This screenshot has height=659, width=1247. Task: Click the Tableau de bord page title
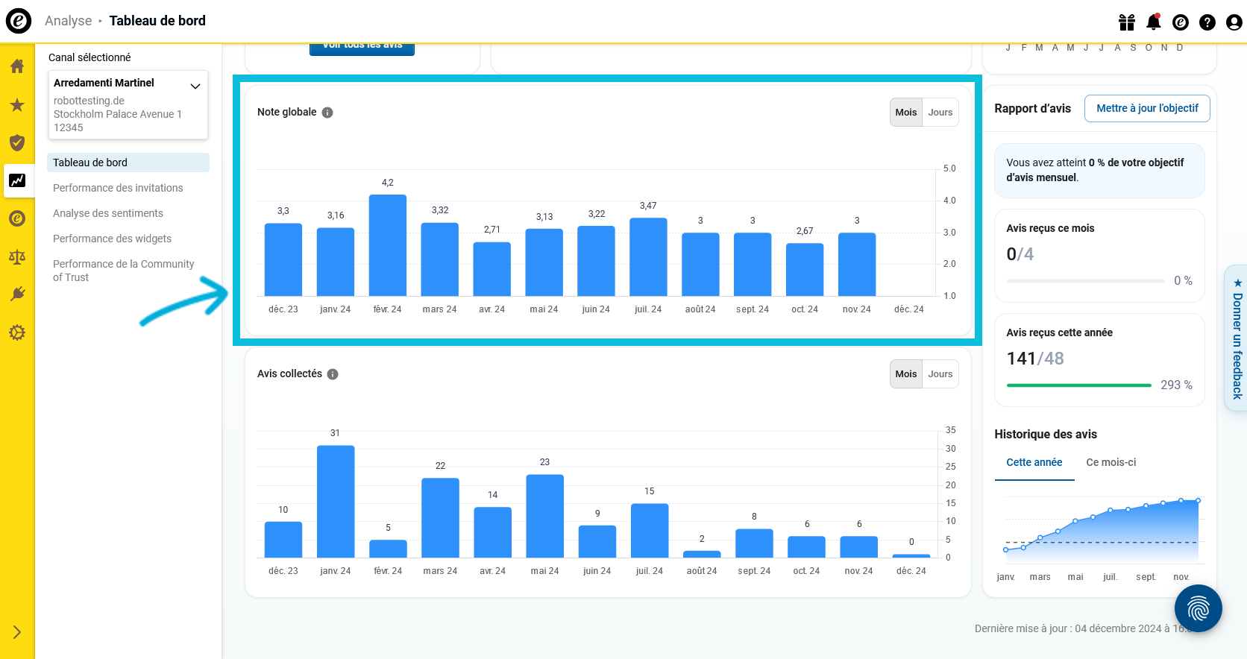click(157, 21)
